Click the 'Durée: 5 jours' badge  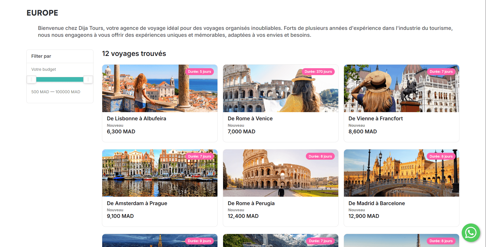200,72
